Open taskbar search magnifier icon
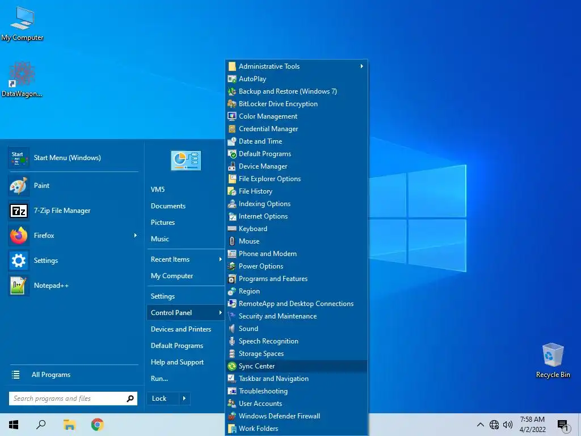The height and width of the screenshot is (436, 581). point(41,425)
